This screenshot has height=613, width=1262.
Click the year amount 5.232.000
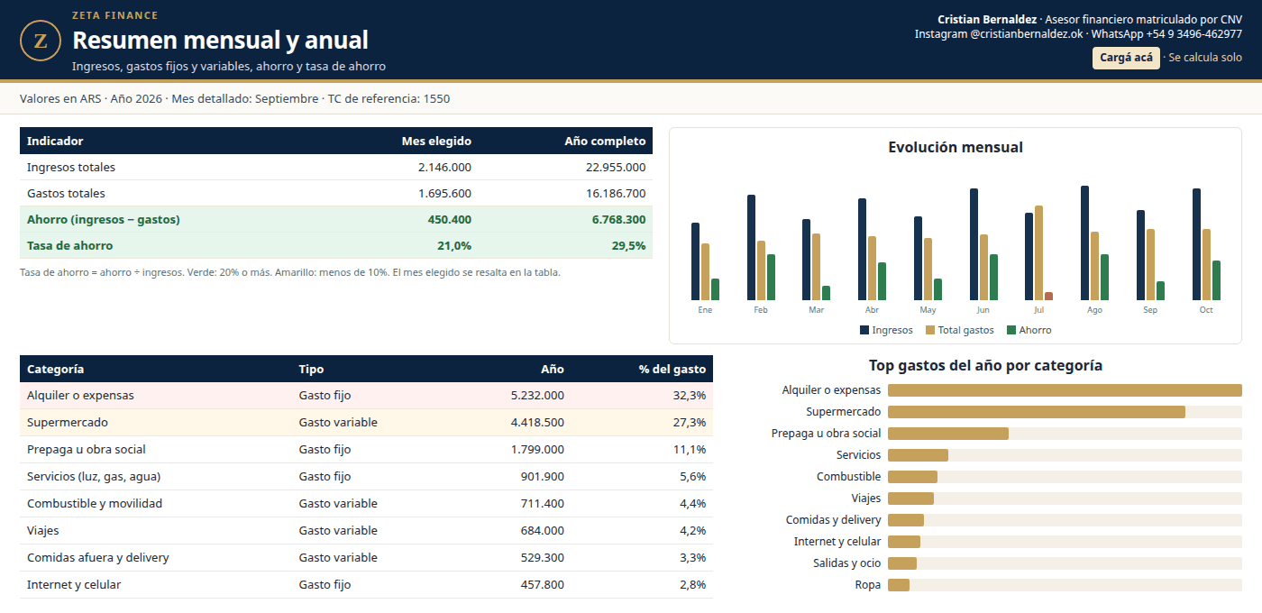tap(537, 395)
